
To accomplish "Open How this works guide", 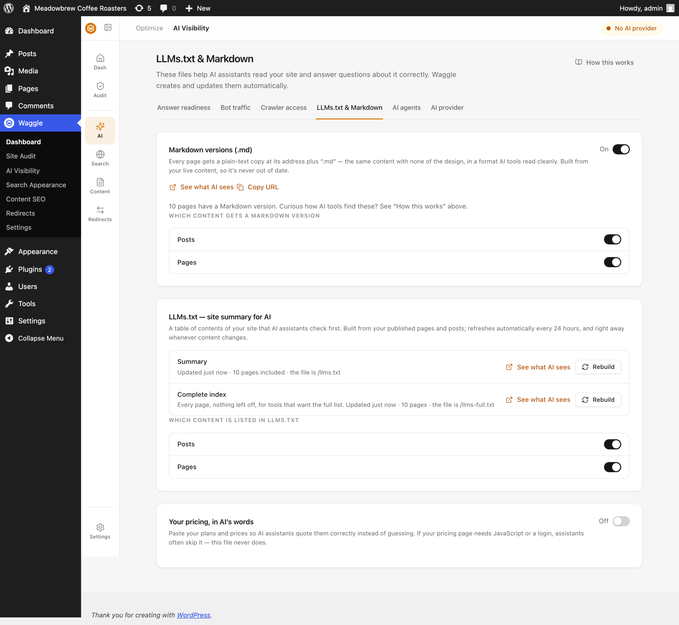I will [x=604, y=63].
